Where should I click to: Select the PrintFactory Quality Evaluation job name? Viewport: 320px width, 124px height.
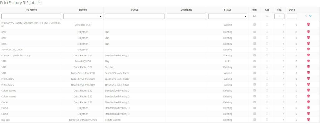(x=31, y=25)
